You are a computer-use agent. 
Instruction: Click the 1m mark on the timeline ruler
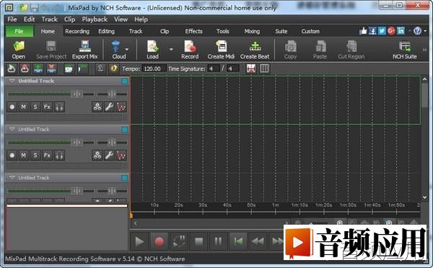[276, 205]
